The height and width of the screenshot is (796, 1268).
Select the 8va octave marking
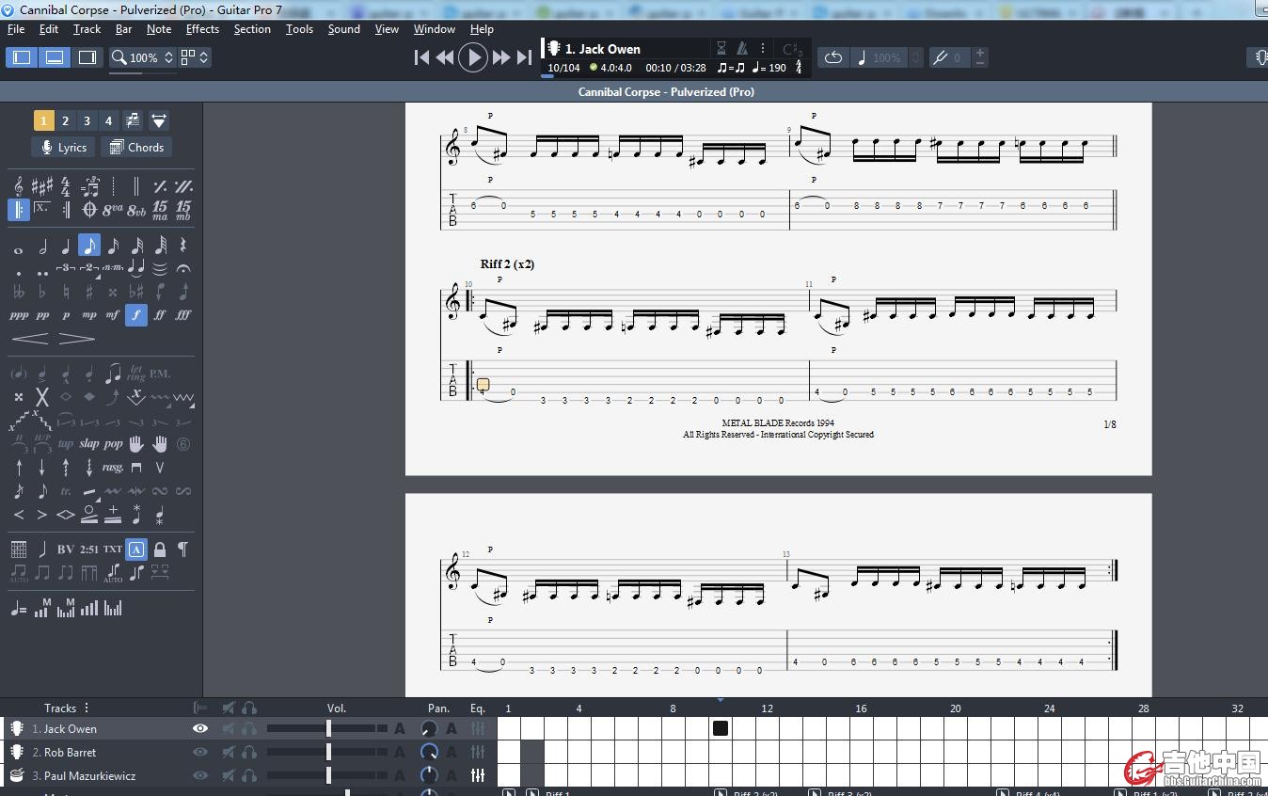113,210
